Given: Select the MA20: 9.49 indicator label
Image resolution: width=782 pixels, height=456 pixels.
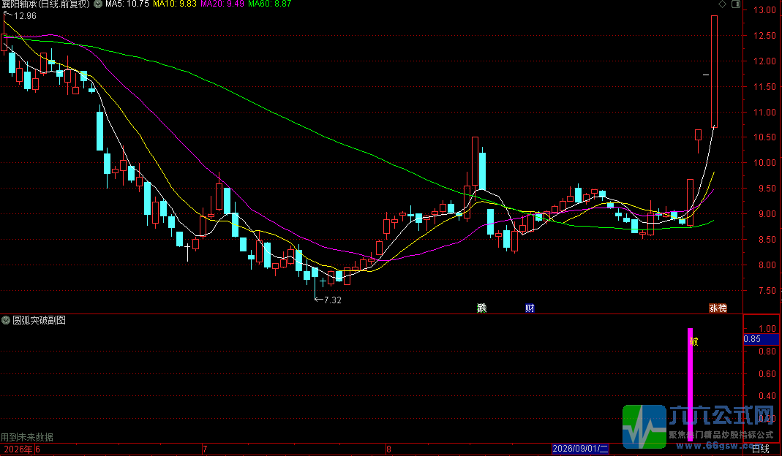Looking at the screenshot, I should tap(222, 4).
